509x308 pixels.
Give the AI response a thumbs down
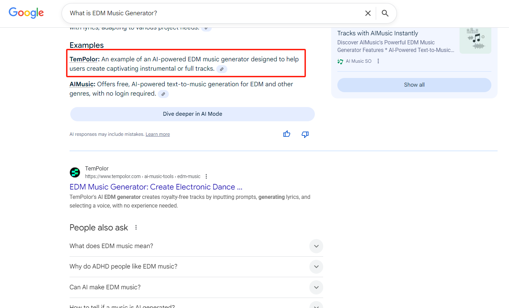click(305, 134)
